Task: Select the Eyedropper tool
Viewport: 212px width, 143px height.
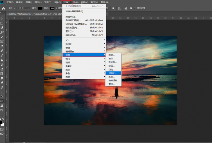Action: point(2,46)
